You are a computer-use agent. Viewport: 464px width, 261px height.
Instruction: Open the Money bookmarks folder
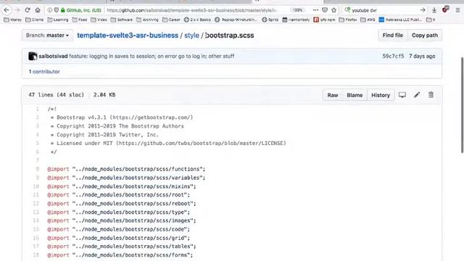tap(13, 20)
